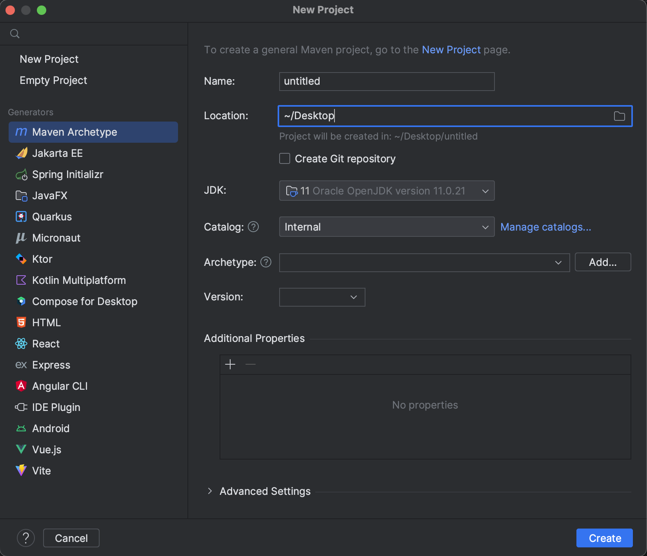Click the JavaFX folder icon
647x556 pixels.
coord(21,196)
